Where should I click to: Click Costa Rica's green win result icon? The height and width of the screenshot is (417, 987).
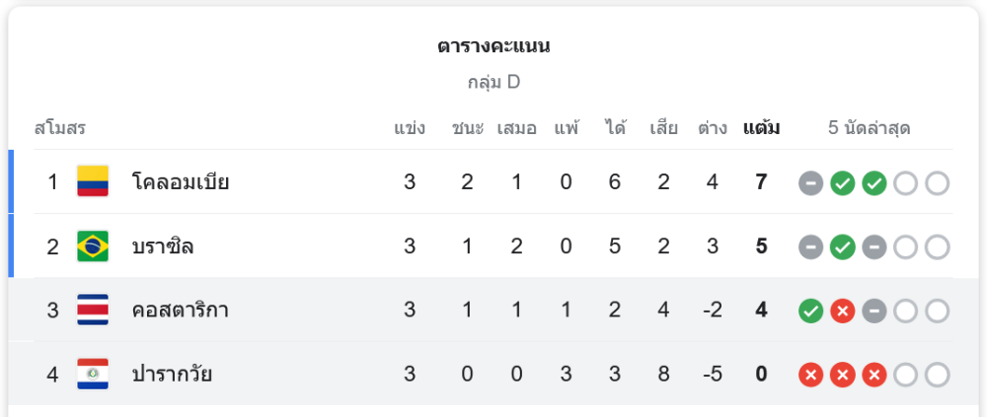[x=810, y=311]
